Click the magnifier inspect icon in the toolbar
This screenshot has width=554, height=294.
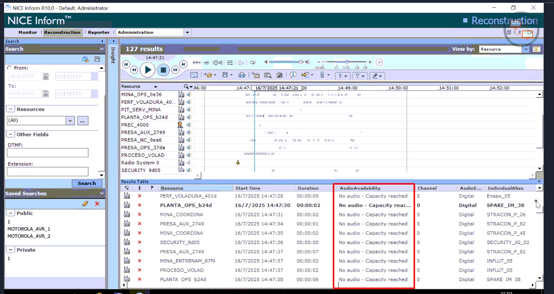click(x=268, y=75)
